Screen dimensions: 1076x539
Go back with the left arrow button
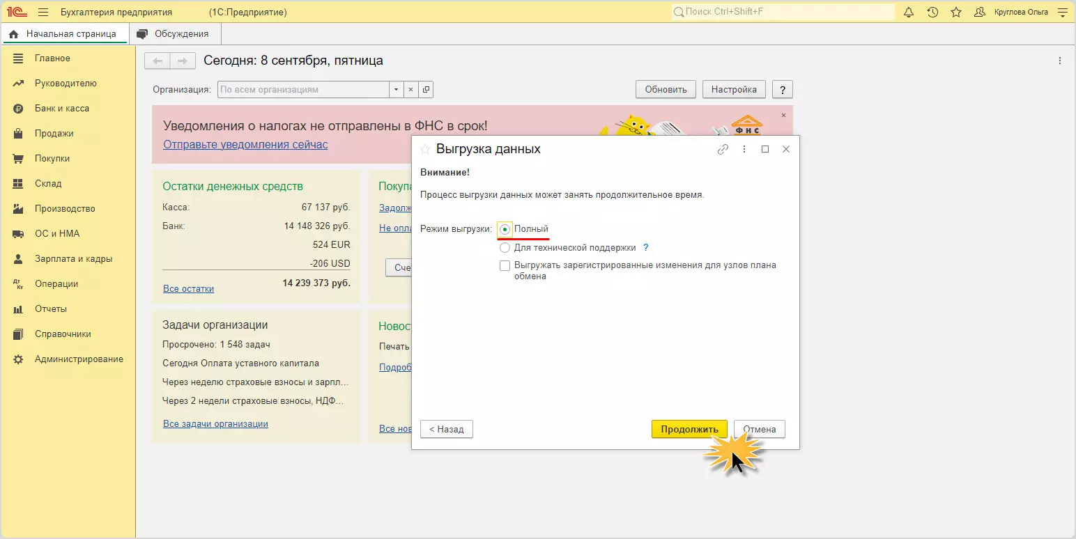(157, 61)
